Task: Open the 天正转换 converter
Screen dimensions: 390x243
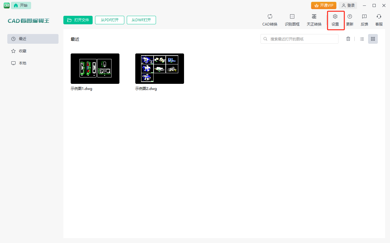Action: click(x=314, y=20)
